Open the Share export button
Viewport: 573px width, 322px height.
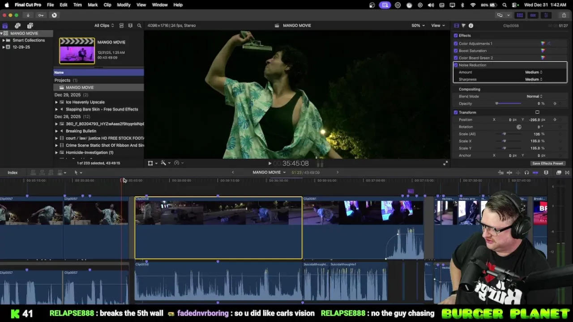(x=564, y=15)
